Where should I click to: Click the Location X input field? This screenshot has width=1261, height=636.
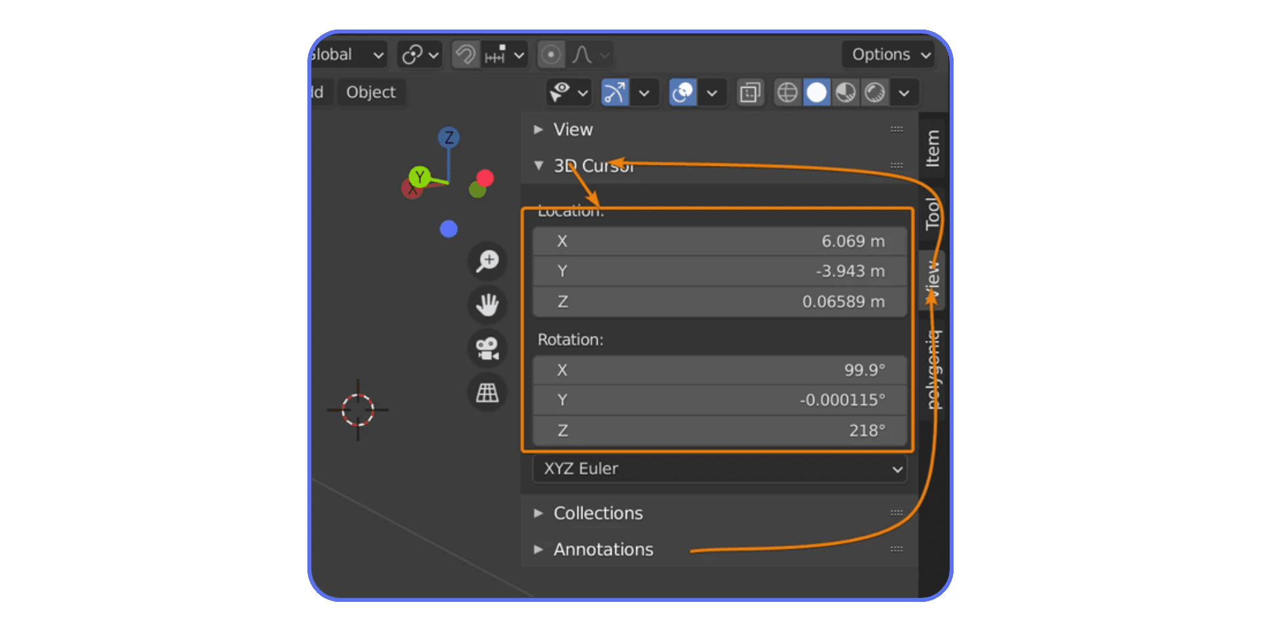[x=719, y=241]
